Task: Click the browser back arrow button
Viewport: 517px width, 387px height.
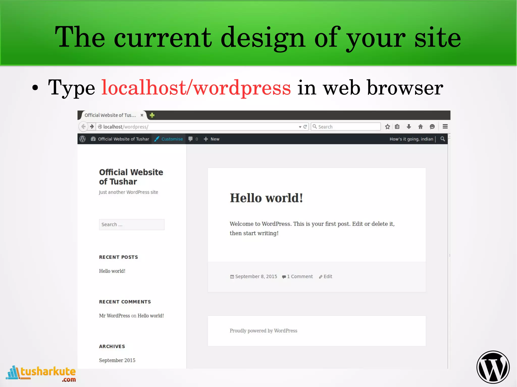Action: [x=83, y=127]
